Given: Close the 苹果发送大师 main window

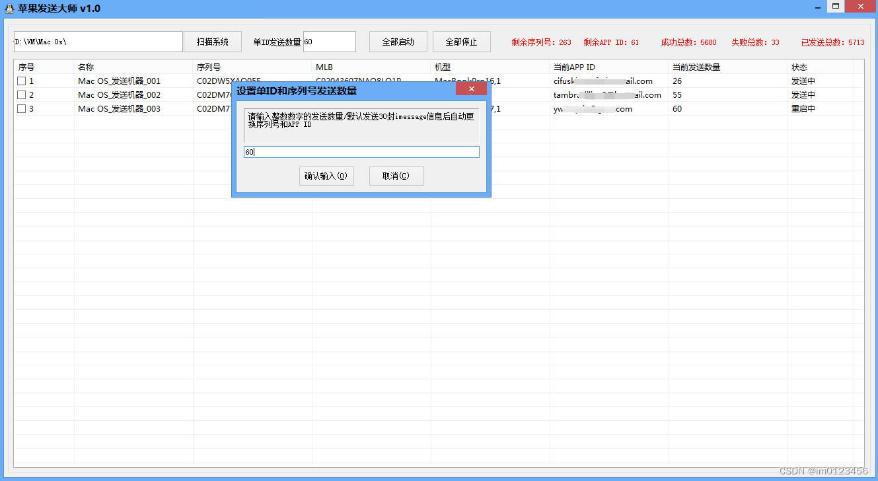Looking at the screenshot, I should [861, 6].
